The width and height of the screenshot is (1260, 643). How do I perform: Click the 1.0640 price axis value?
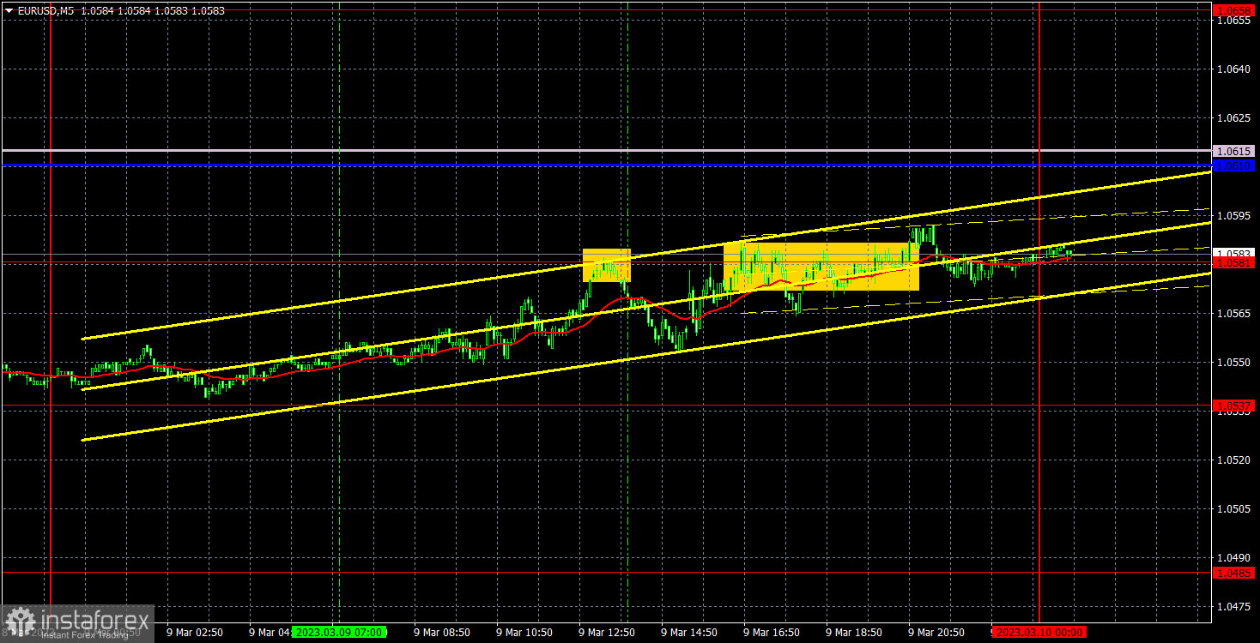click(x=1233, y=69)
